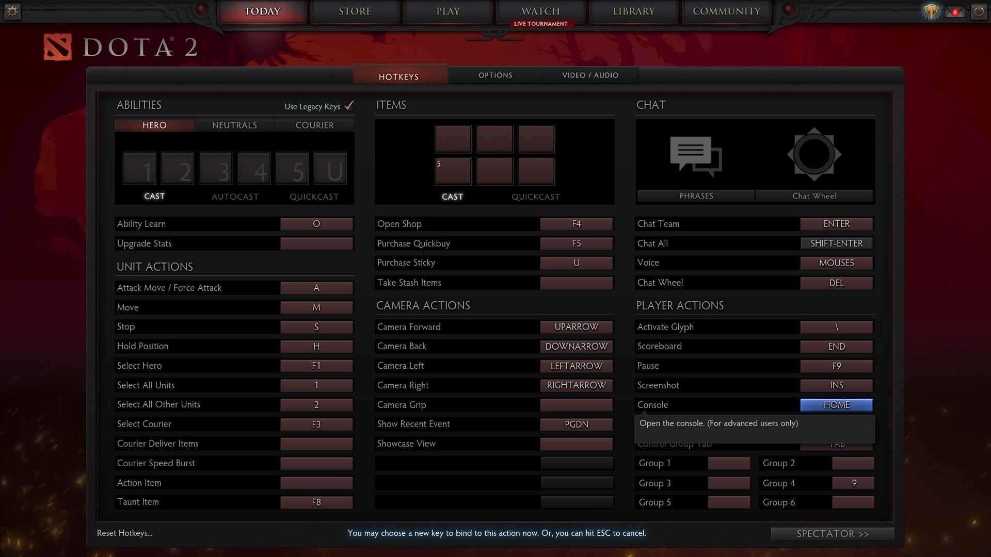
Task: Click the Courier abilities tab
Action: (x=314, y=125)
